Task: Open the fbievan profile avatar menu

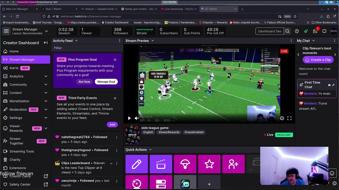Action: (x=333, y=31)
